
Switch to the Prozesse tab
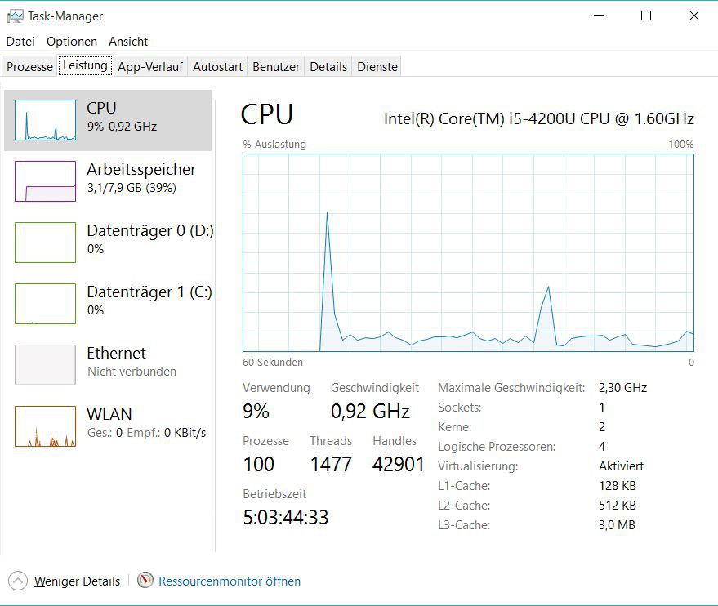pyautogui.click(x=30, y=67)
